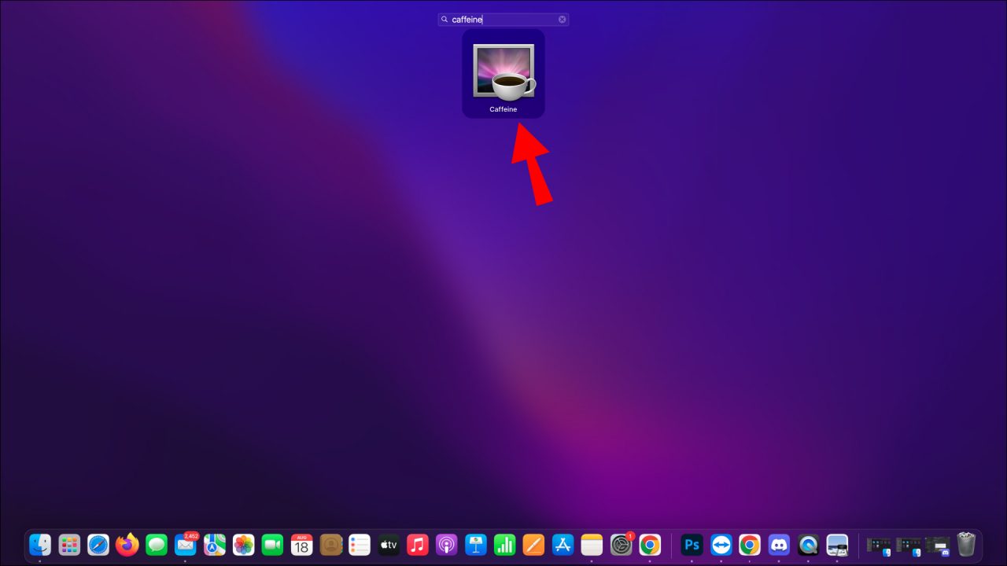1007x566 pixels.
Task: Open the Calendar app showing August 18
Action: [x=301, y=544]
